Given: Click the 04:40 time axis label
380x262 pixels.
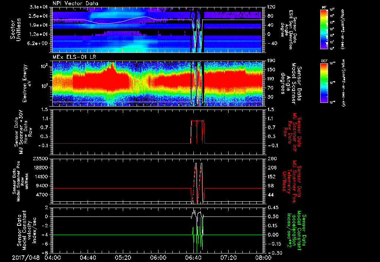Looking at the screenshot, I should [x=88, y=258].
